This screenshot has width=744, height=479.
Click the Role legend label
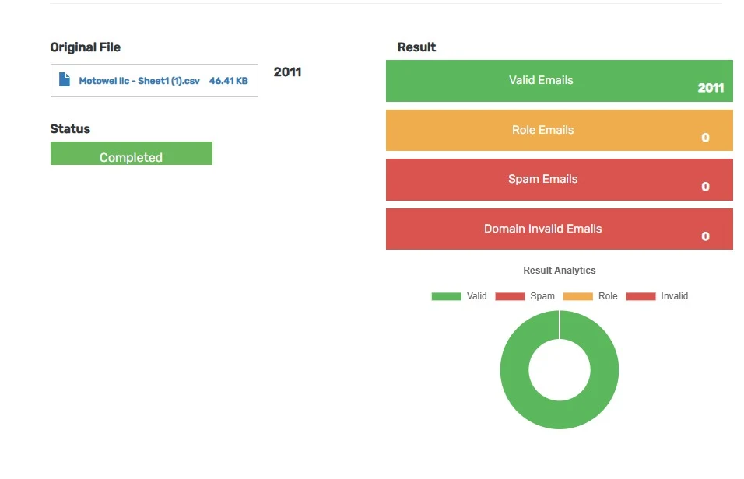[608, 296]
